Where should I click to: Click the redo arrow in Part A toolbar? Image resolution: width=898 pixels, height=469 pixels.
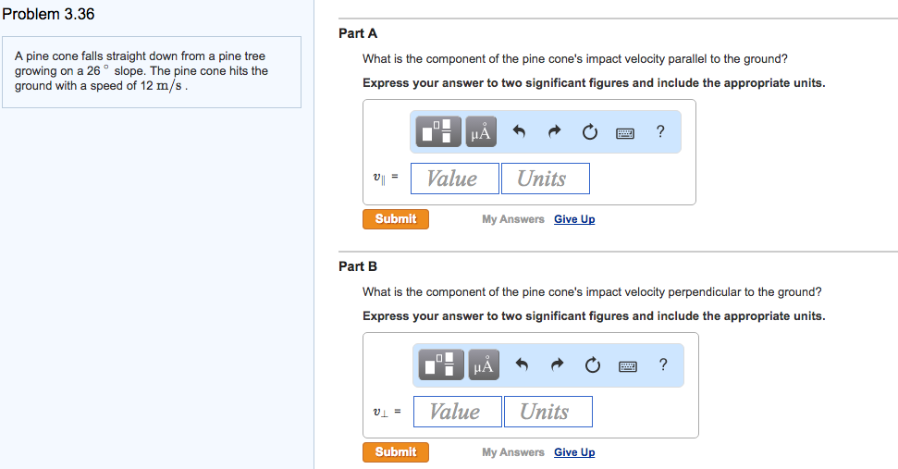pyautogui.click(x=554, y=132)
